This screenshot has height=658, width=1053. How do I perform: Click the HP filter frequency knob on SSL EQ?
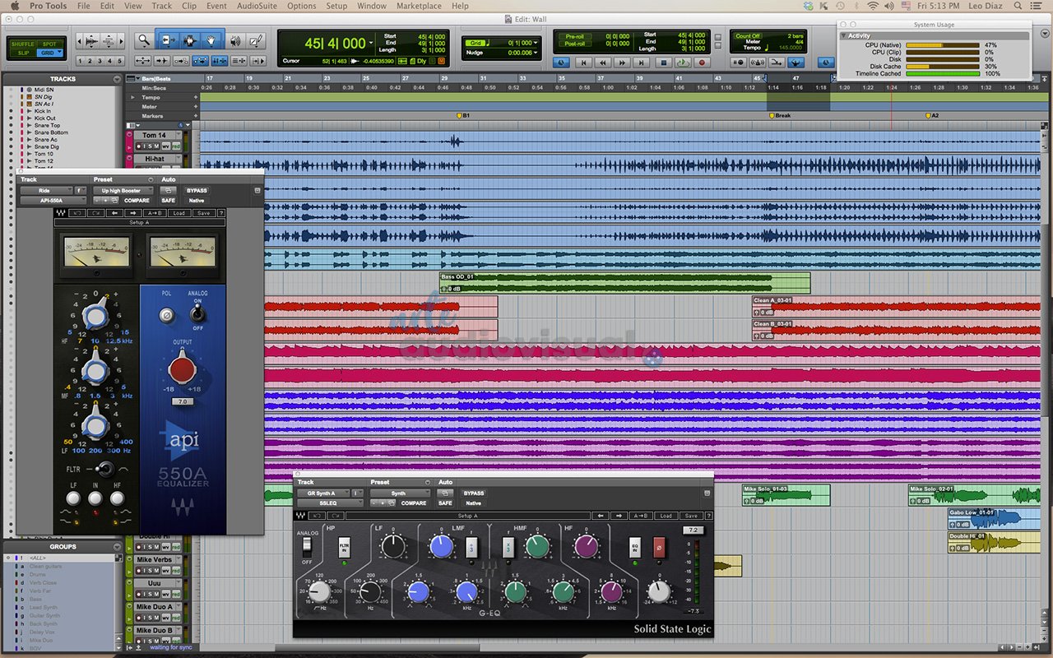[x=319, y=591]
